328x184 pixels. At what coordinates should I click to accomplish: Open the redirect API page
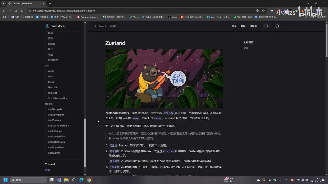pyautogui.click(x=53, y=93)
